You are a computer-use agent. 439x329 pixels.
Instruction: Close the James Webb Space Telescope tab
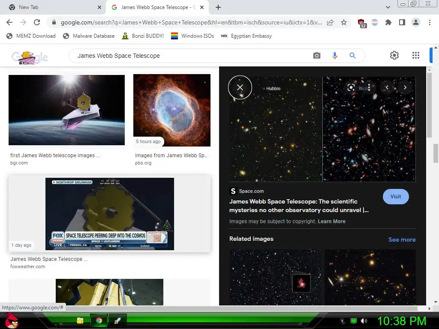click(x=202, y=7)
